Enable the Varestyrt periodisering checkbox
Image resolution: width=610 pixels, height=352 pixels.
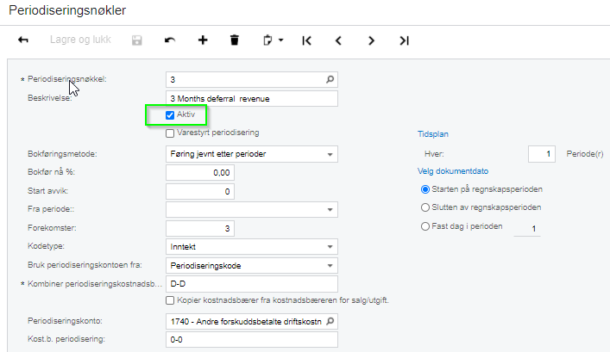(x=170, y=133)
